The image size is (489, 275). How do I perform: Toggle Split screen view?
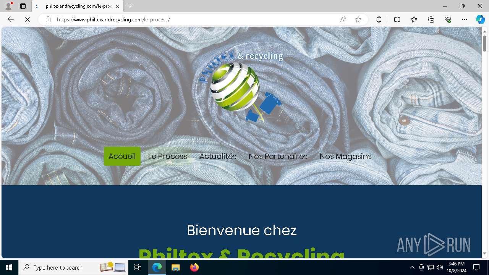click(x=397, y=19)
